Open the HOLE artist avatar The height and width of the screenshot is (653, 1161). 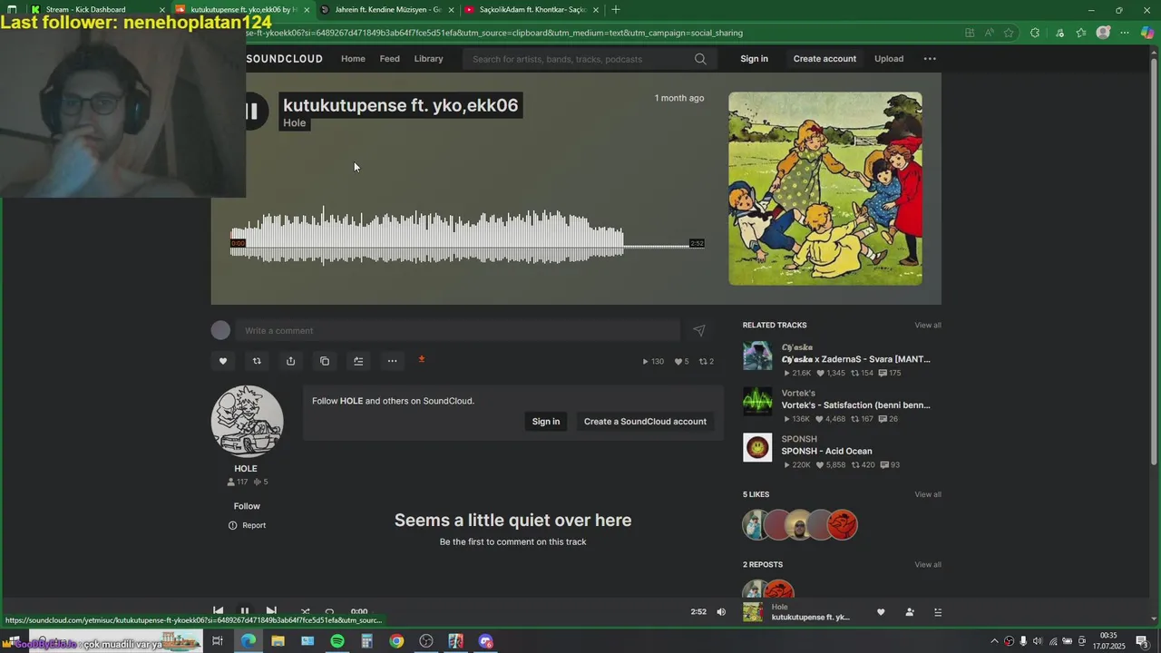click(x=247, y=421)
